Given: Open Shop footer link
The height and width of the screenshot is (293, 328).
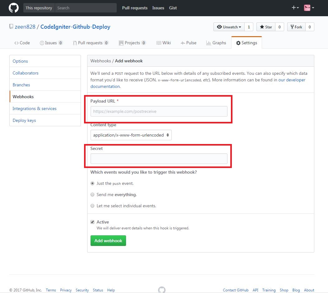Looking at the screenshot, I should click(x=284, y=290).
